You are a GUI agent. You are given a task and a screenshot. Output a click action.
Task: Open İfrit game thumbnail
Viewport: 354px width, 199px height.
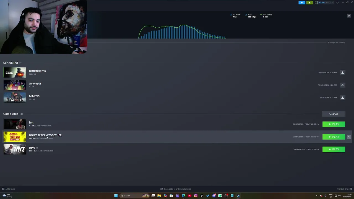click(x=15, y=124)
